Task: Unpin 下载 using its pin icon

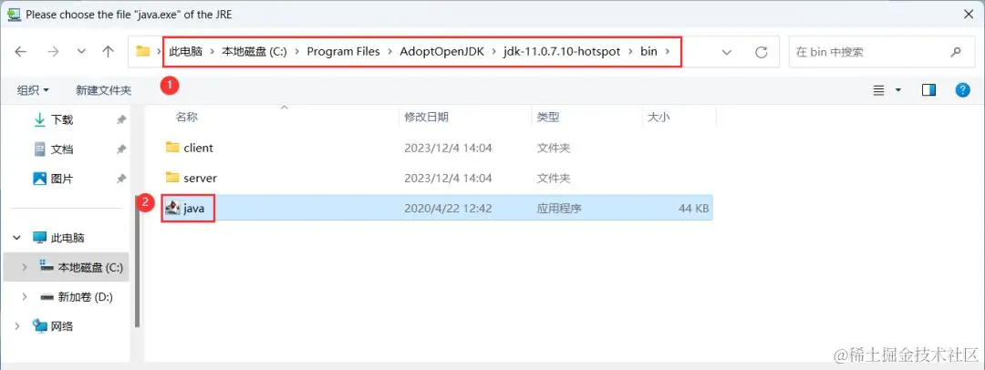Action: pos(121,119)
